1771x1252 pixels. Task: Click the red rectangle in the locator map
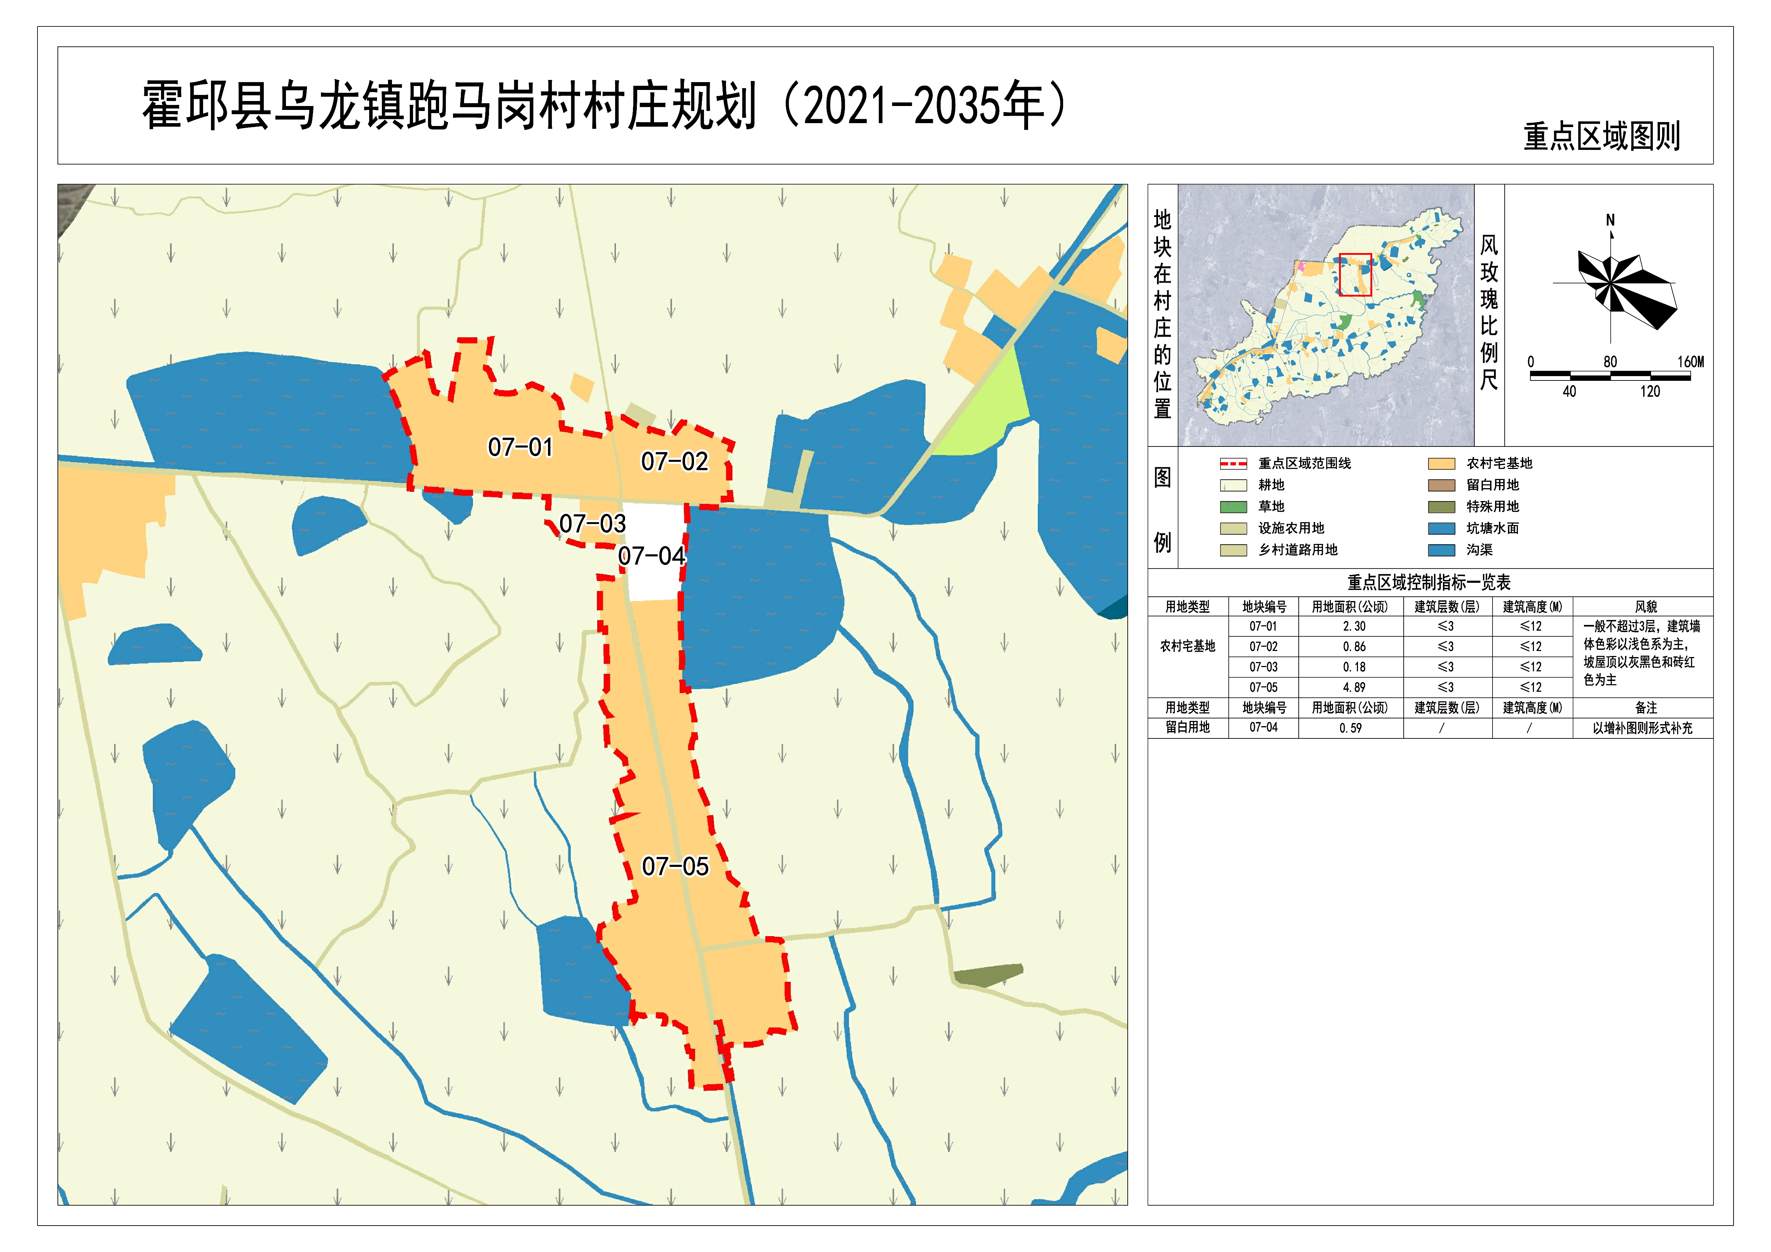(1355, 274)
